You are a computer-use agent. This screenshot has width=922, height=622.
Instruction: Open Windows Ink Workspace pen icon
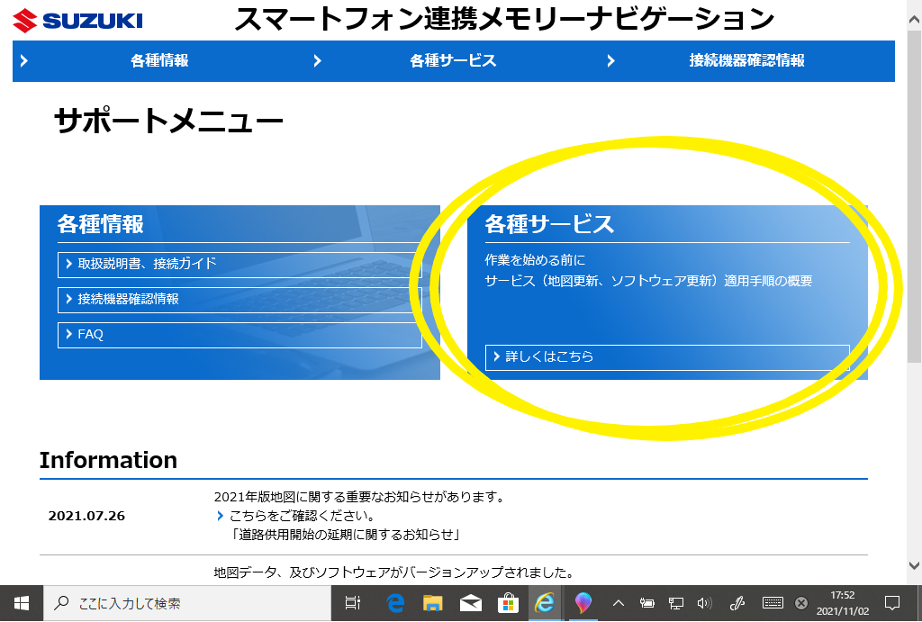[x=737, y=603]
